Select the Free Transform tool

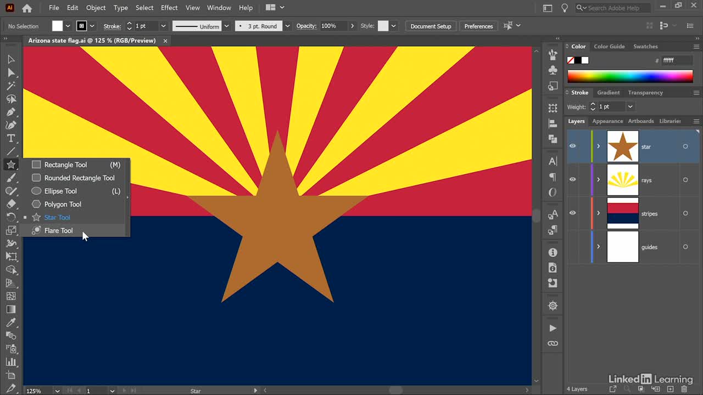coord(11,257)
